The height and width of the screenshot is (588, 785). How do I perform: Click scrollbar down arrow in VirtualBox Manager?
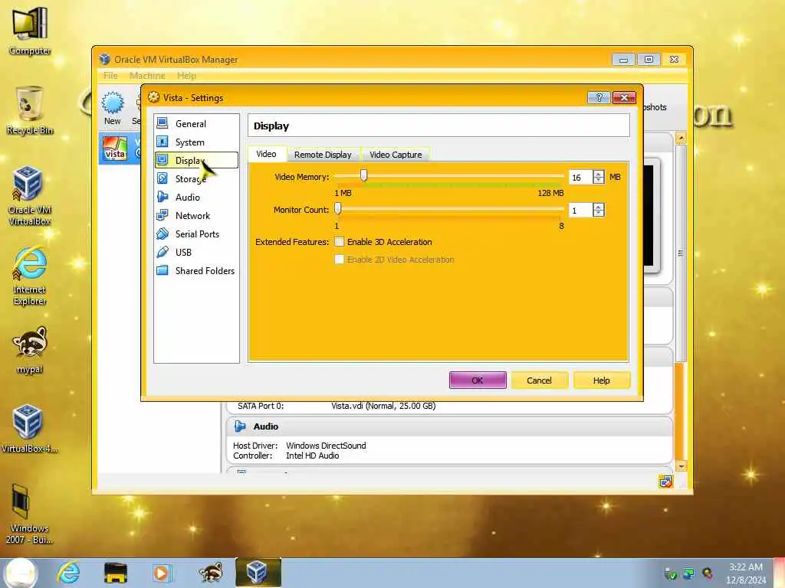[681, 466]
